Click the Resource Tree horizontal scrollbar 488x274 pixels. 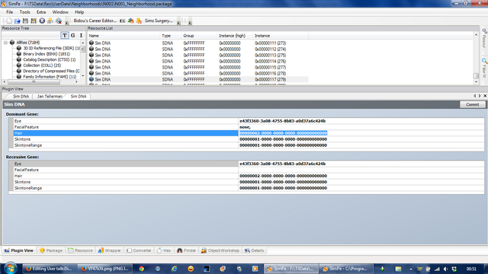[x=34, y=82]
